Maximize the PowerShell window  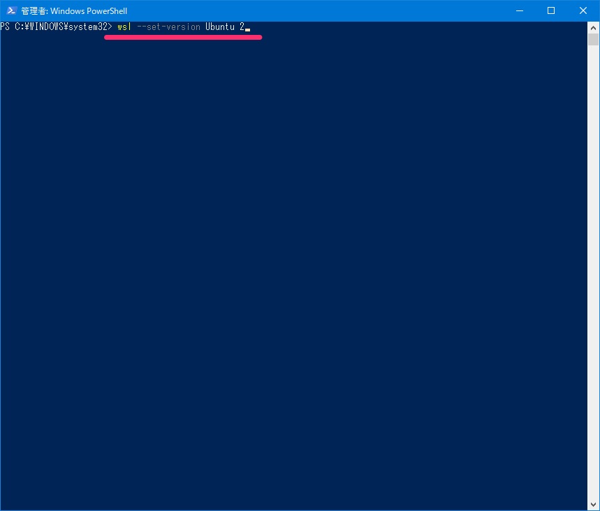point(551,10)
